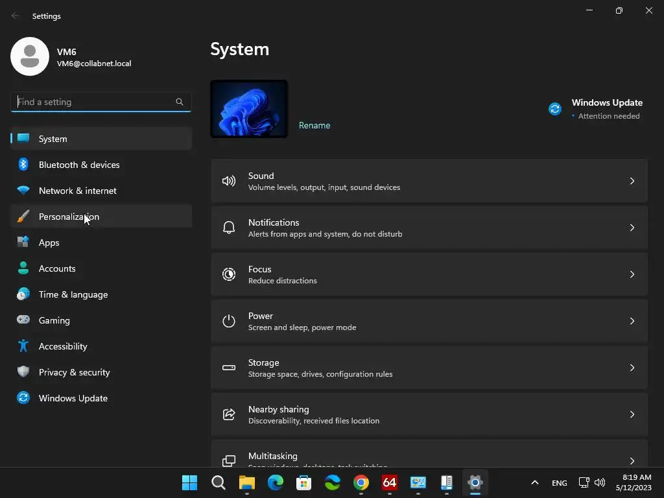Click the Gaming controller icon
Screen dimensions: 664x498
coord(23,320)
